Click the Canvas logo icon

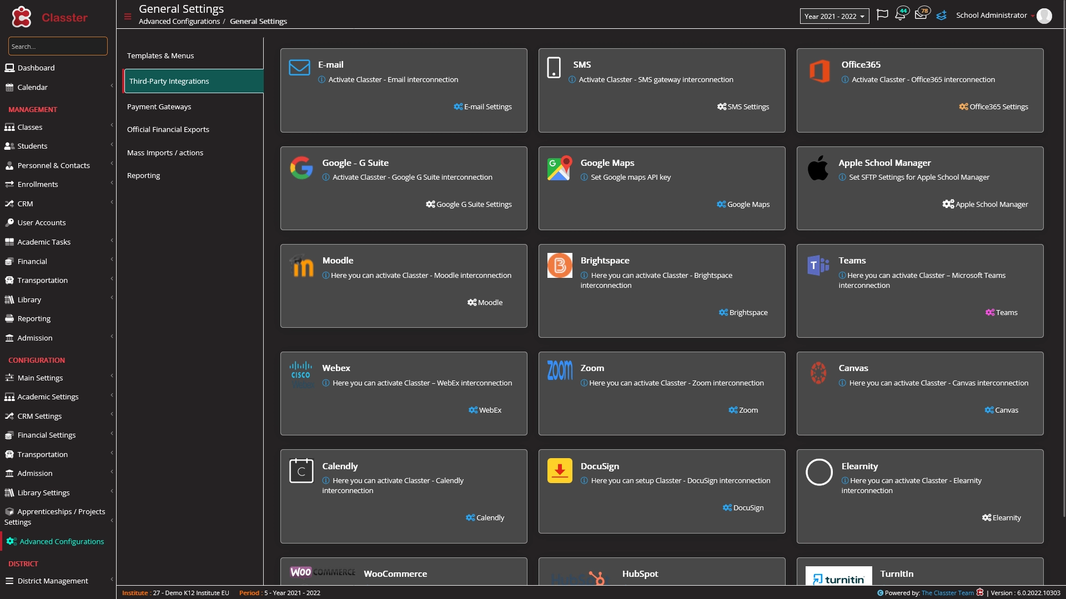818,373
